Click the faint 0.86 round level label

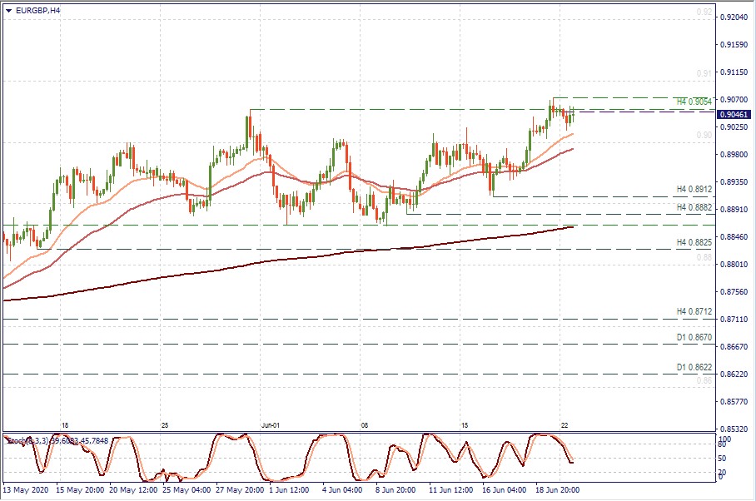coord(704,380)
